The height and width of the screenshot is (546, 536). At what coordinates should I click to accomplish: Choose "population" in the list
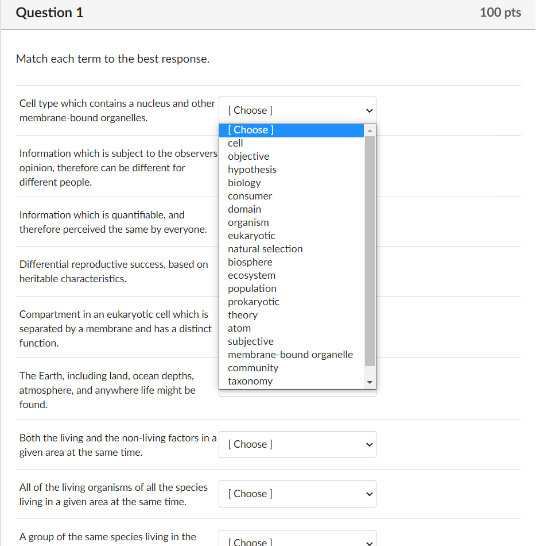252,289
